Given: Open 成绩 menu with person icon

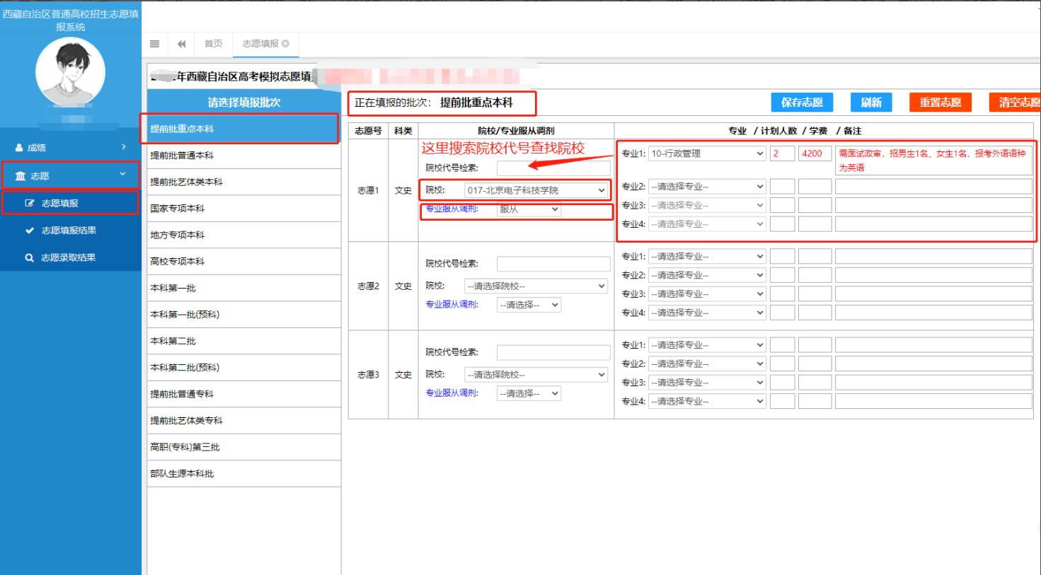Looking at the screenshot, I should 70,147.
